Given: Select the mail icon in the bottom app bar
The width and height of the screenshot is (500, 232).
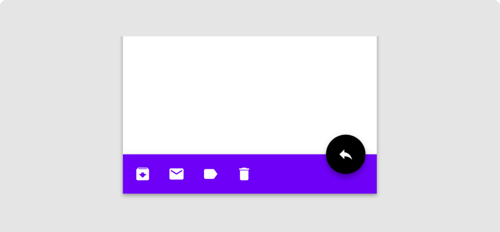Looking at the screenshot, I should pyautogui.click(x=176, y=174).
